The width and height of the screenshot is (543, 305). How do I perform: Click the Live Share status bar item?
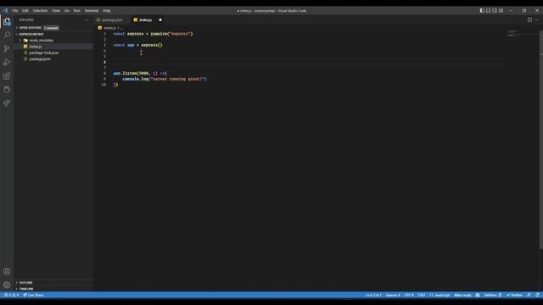pos(33,295)
